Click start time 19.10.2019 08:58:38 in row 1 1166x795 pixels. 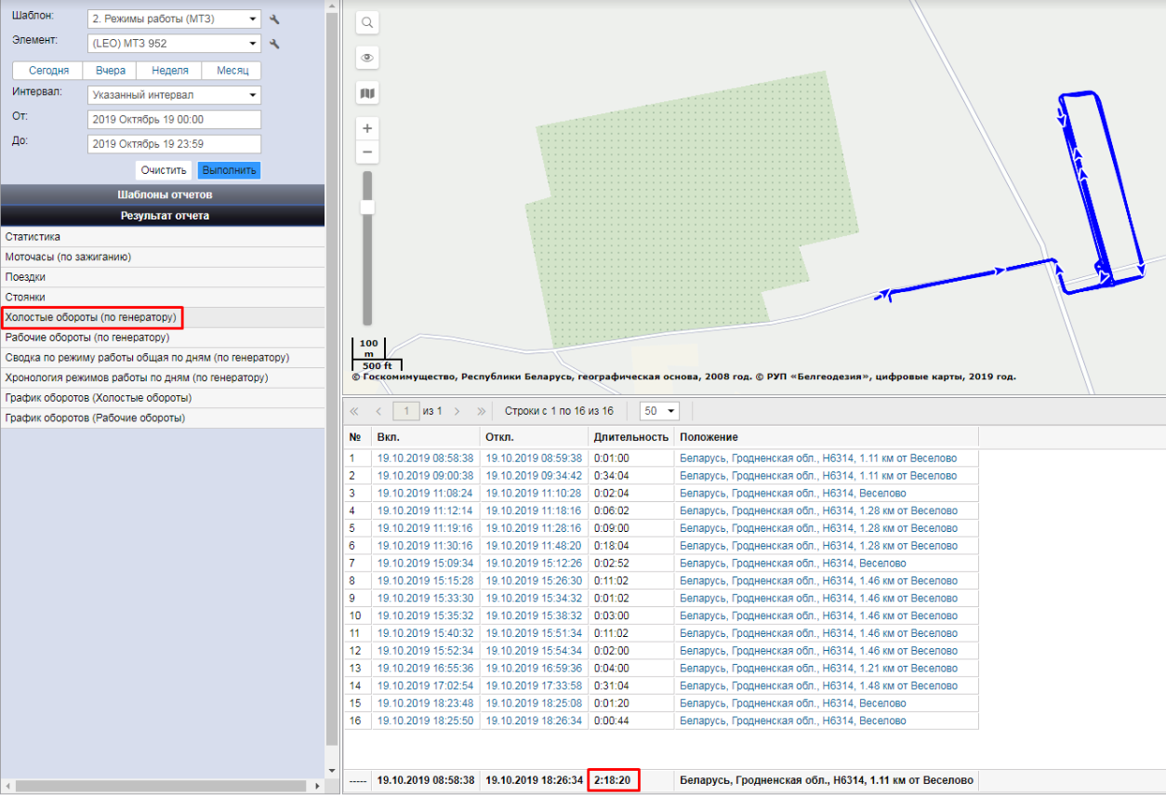tap(426, 458)
